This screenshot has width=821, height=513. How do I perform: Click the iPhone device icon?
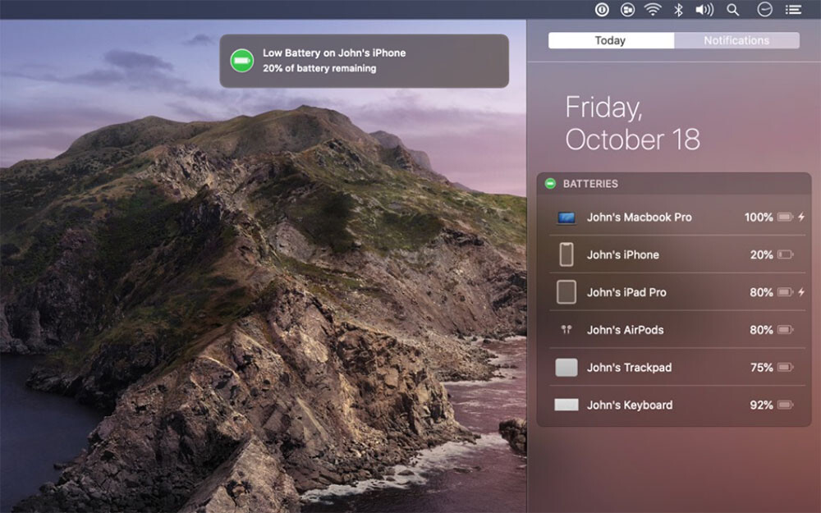tap(566, 254)
